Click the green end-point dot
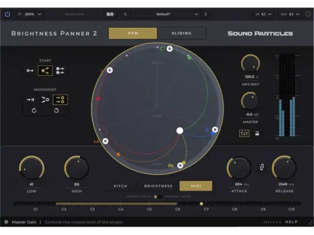Screen dimensions: 314x235 tap(189, 58)
